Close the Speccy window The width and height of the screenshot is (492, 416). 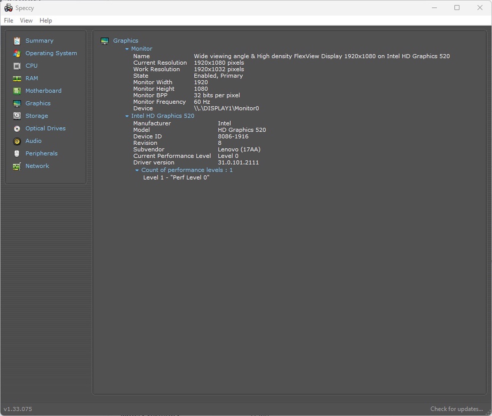point(480,8)
